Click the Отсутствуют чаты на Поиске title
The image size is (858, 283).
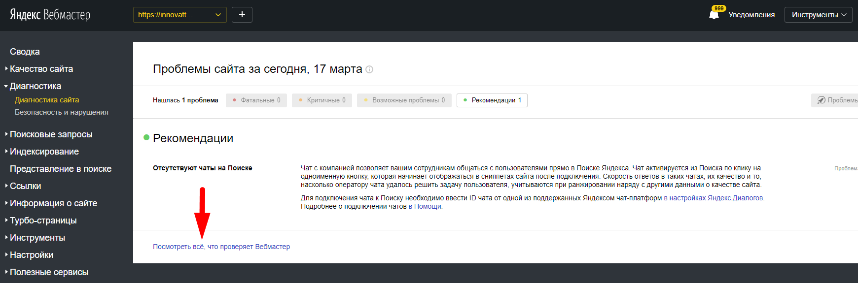click(202, 168)
